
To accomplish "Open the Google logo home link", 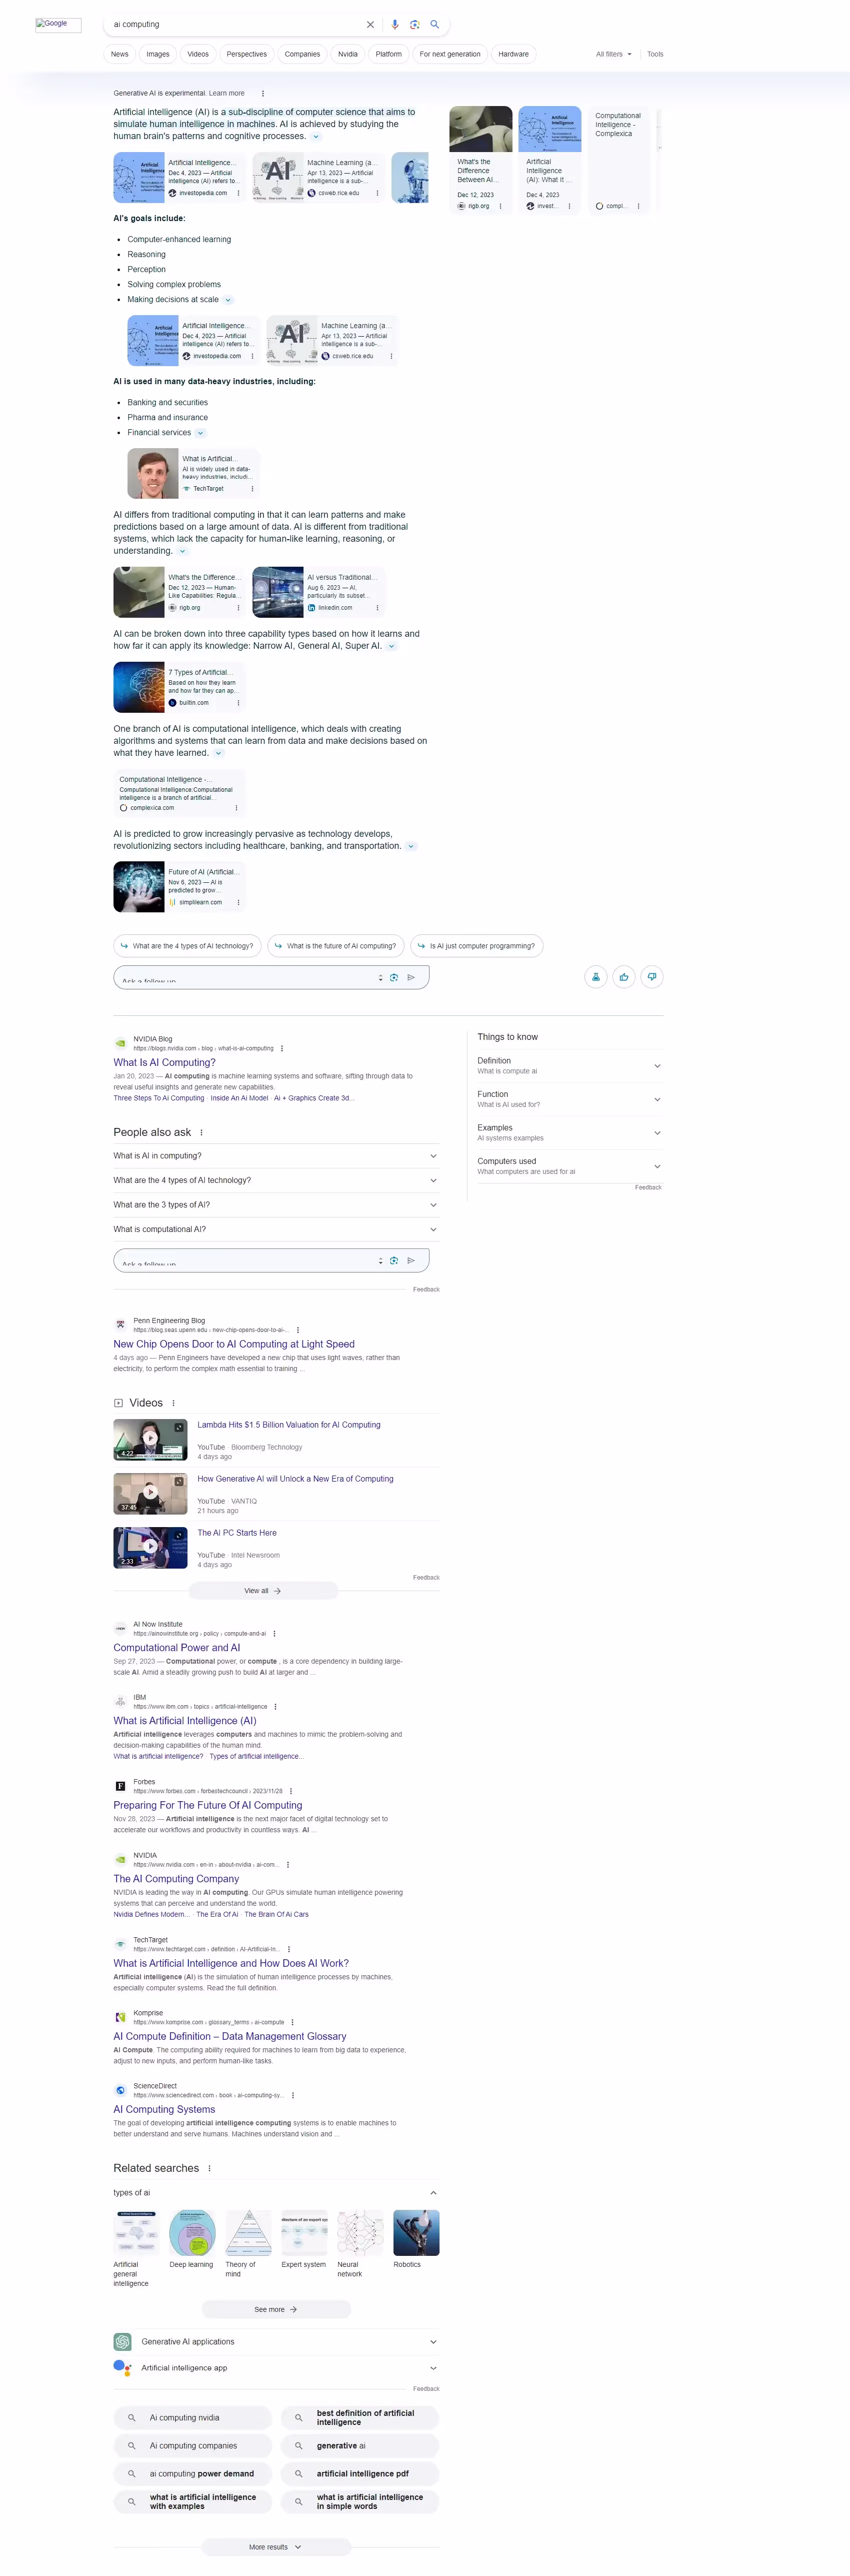I will tap(58, 24).
